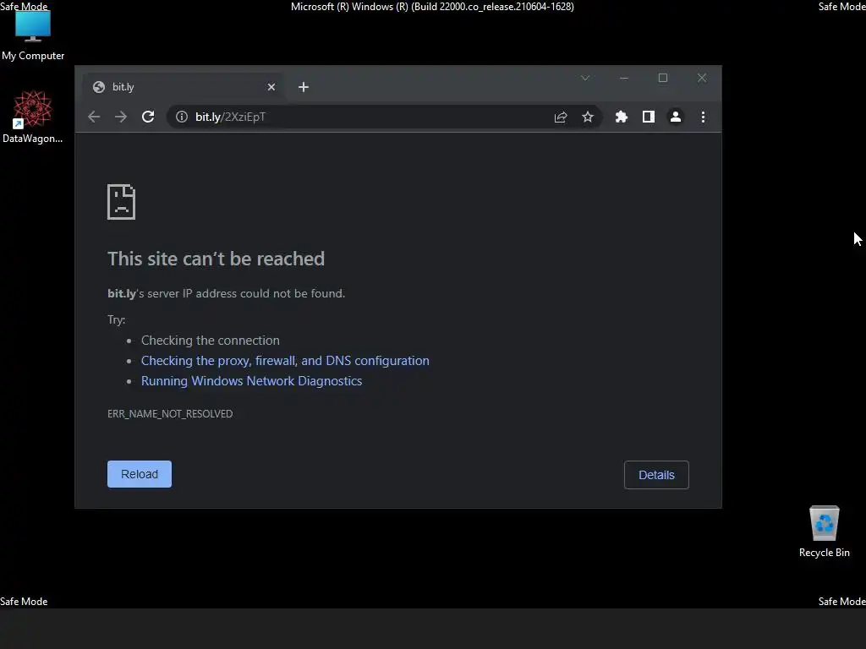View site information icon in address bar
The width and height of the screenshot is (866, 649).
tap(182, 117)
